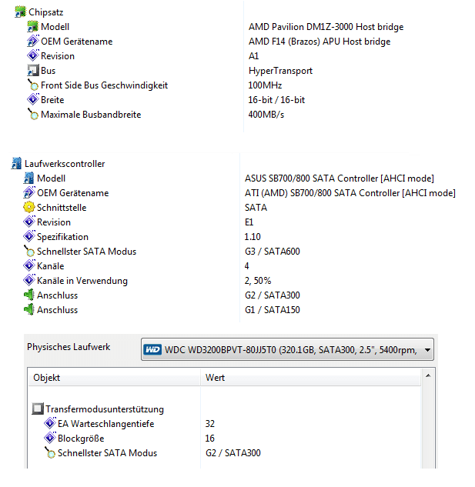The height and width of the screenshot is (487, 475).
Task: Click ATI (AMD) SB700/800 SATA Controller value
Action: (350, 193)
